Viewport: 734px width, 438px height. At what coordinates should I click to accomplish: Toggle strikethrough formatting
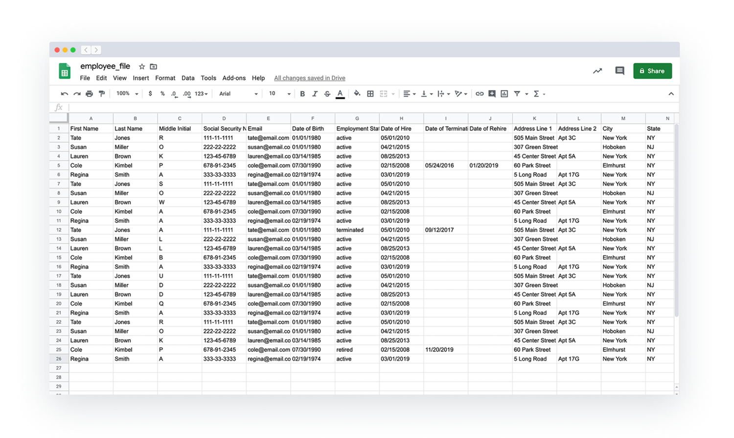[x=326, y=93]
